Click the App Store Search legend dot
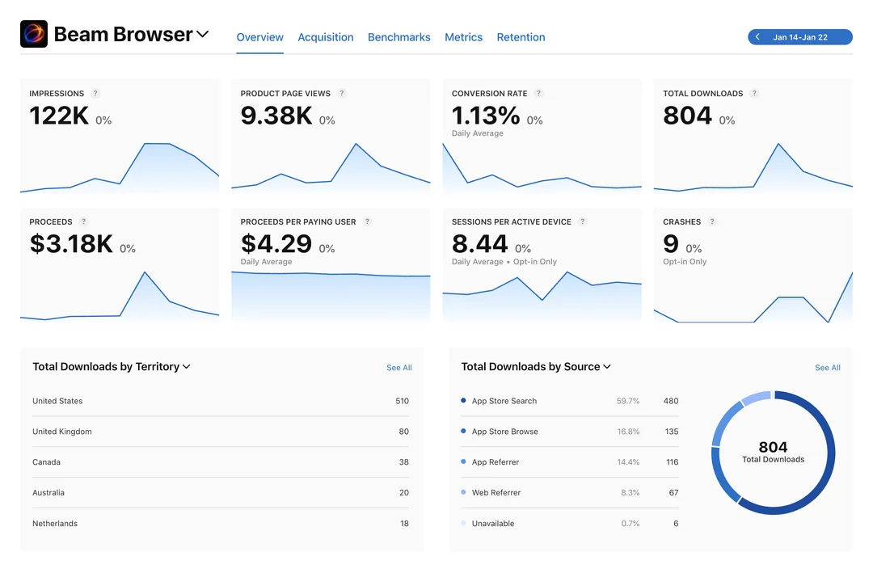This screenshot has width=873, height=569. tap(463, 400)
